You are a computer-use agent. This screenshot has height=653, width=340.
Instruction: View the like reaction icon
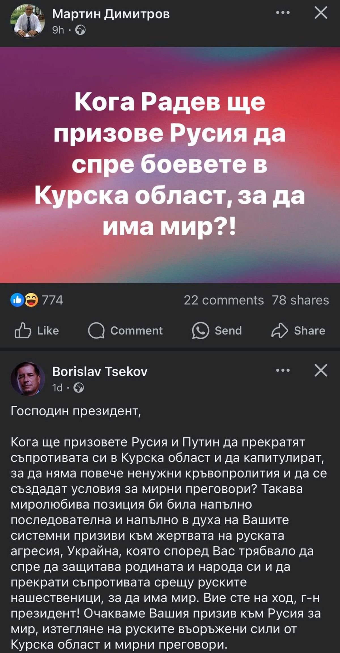(17, 300)
